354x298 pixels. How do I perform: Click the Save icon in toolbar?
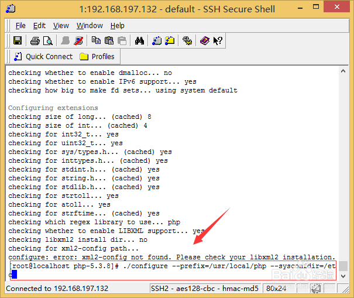[18, 40]
